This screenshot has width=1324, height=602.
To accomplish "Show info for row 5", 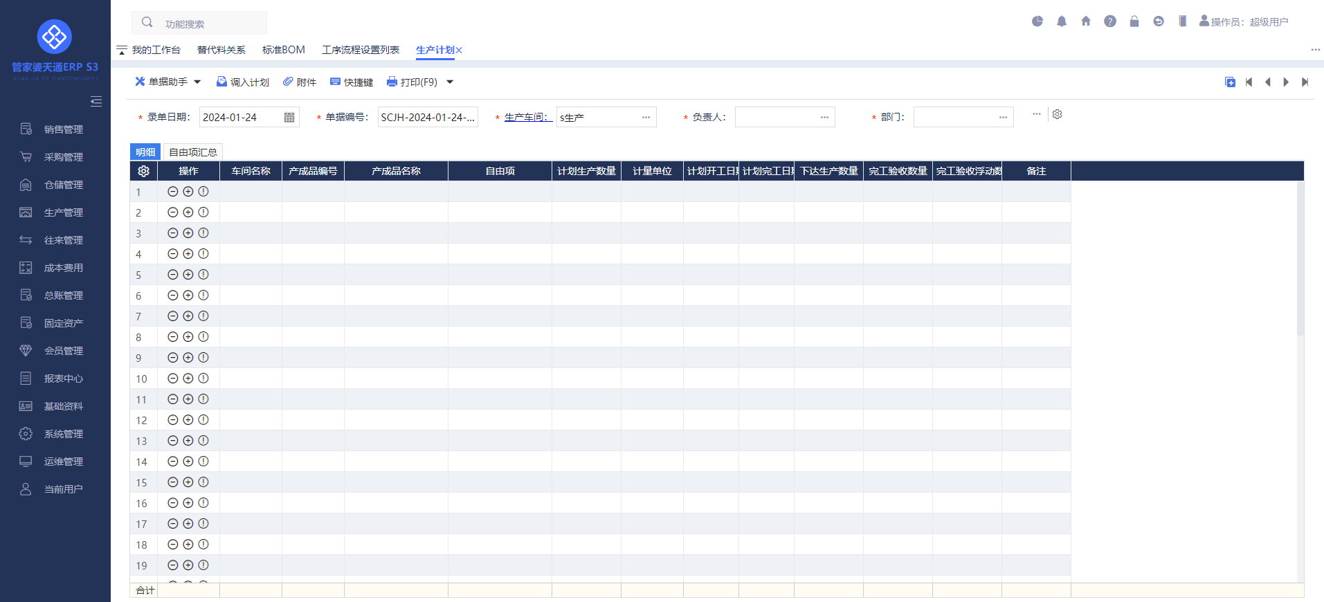I will pos(203,275).
